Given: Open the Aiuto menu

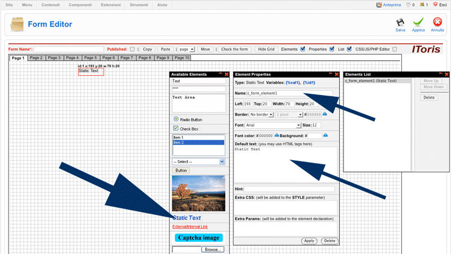Looking at the screenshot, I should [162, 5].
